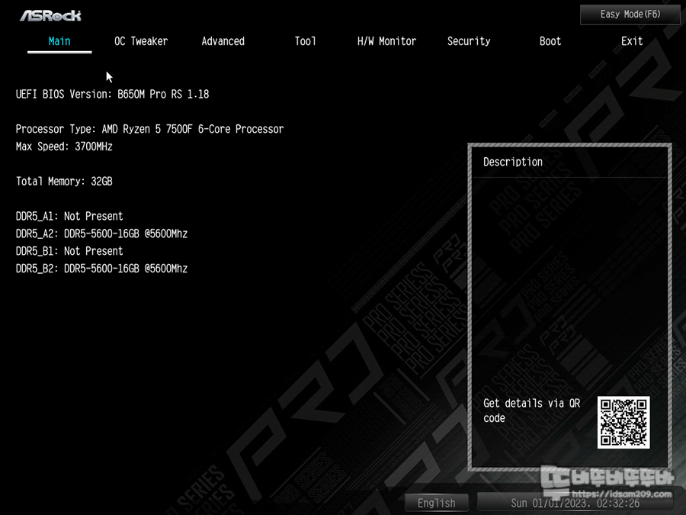Viewport: 686px width, 515px height.
Task: Switch to the OC Tweaker tab
Action: click(141, 42)
